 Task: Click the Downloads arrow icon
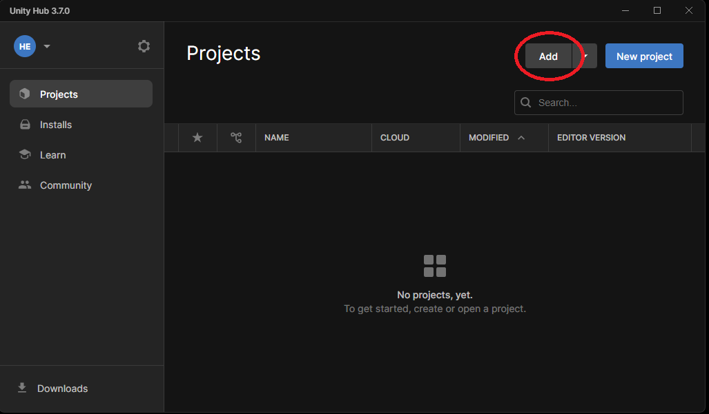[x=21, y=388]
